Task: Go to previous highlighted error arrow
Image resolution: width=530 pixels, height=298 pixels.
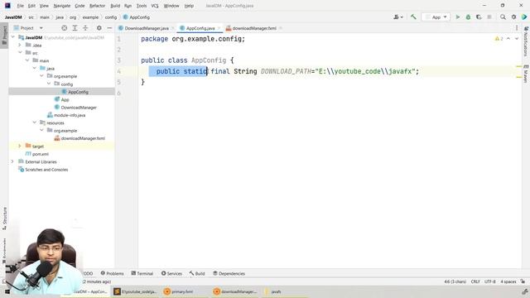Action: tap(508, 39)
